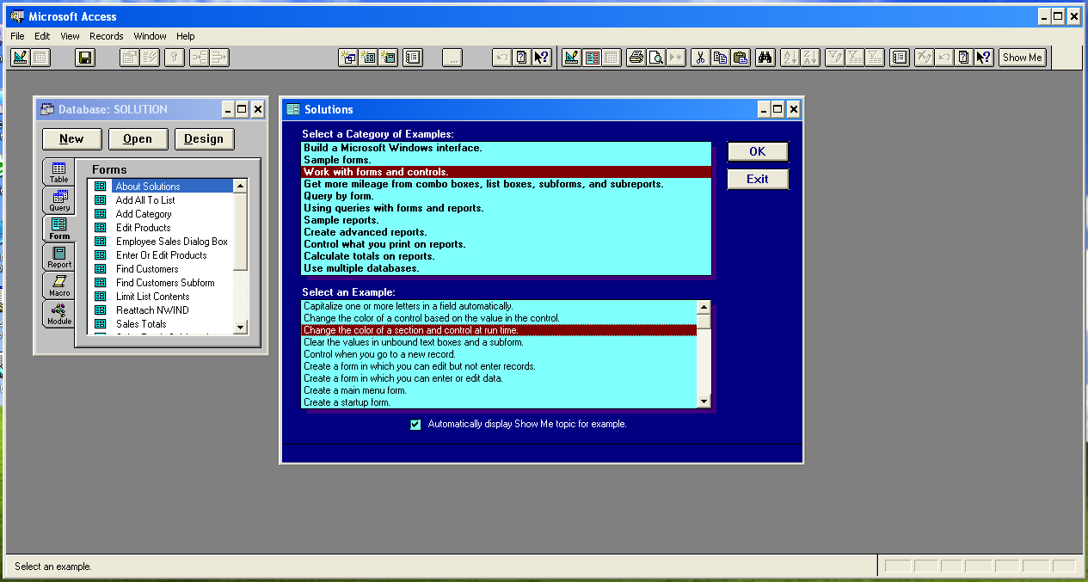This screenshot has width=1088, height=582.
Task: Click the Copy toolbar icon
Action: point(720,58)
